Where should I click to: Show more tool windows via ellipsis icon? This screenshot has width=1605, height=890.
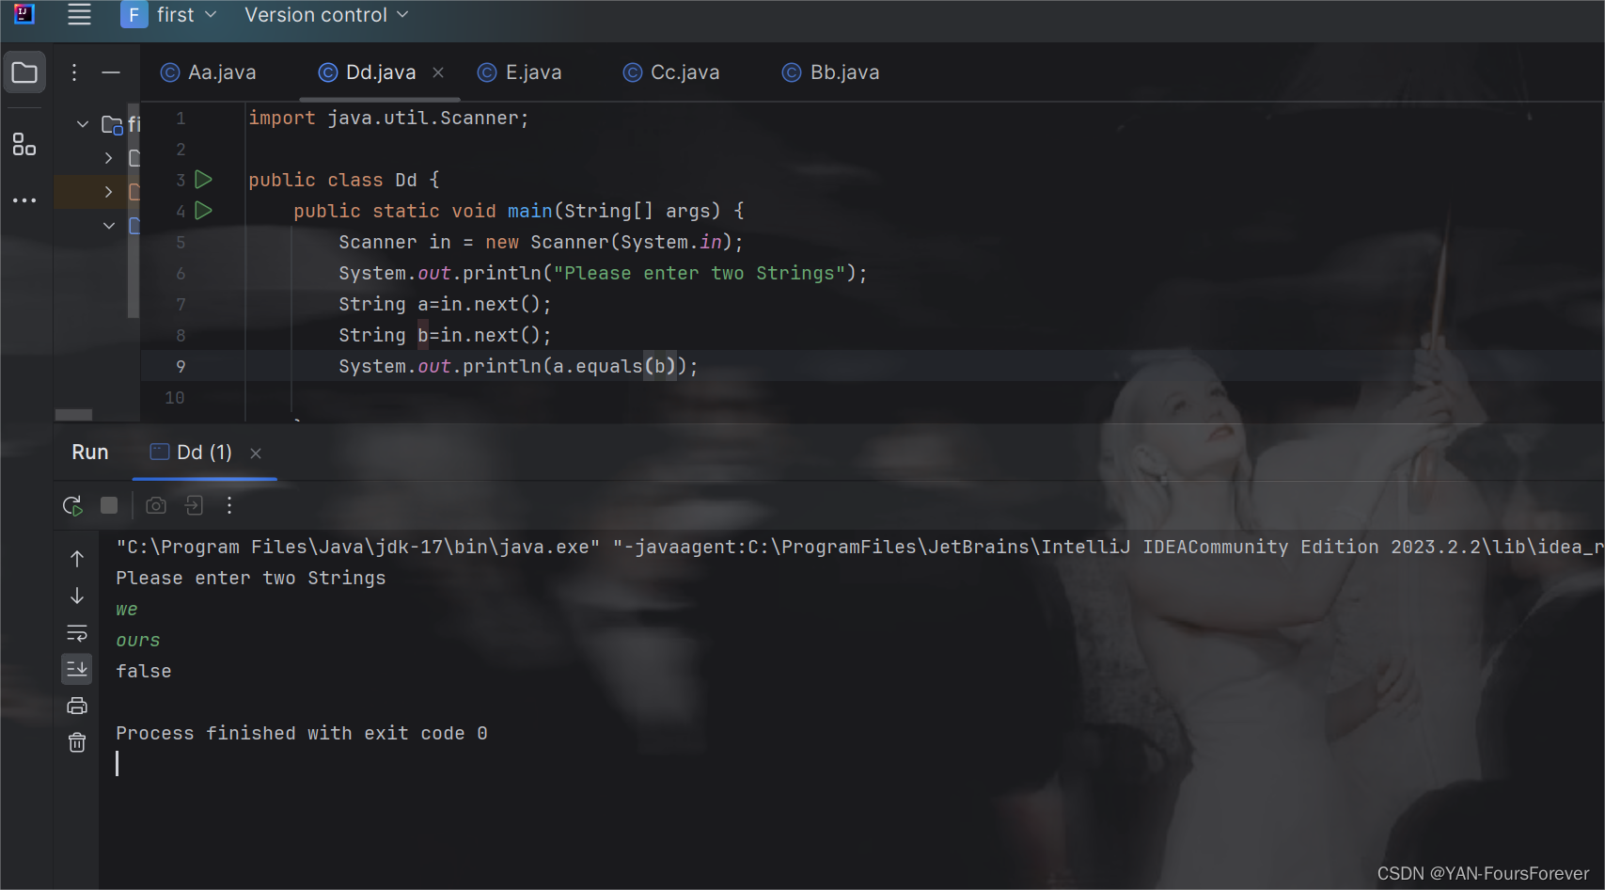pos(24,199)
